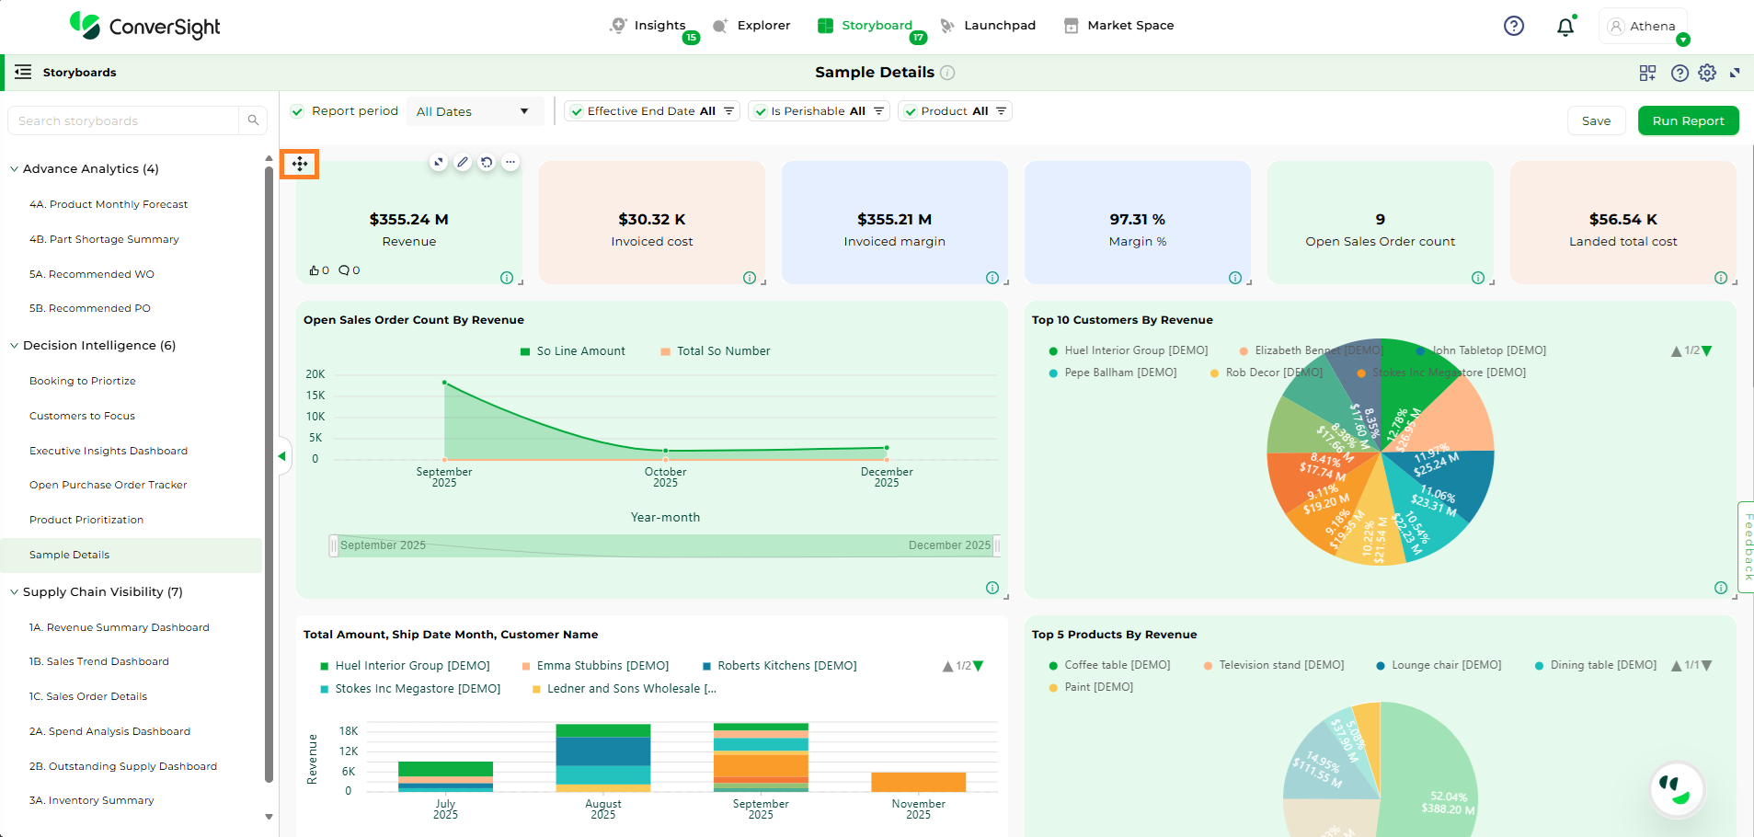Uncheck the Is Perishable filter checkbox
1754x837 pixels.
761,111
